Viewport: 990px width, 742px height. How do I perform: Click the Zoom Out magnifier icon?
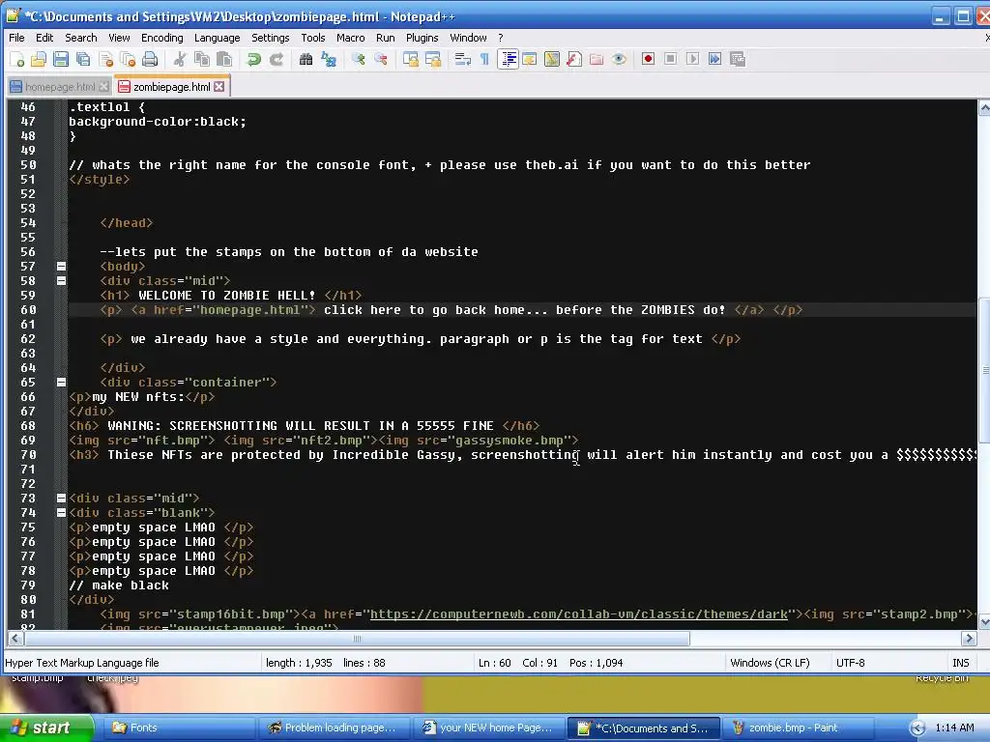(381, 59)
